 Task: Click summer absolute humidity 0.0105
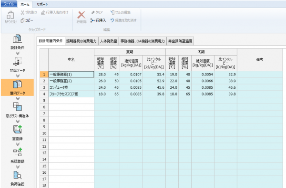coord(132,81)
